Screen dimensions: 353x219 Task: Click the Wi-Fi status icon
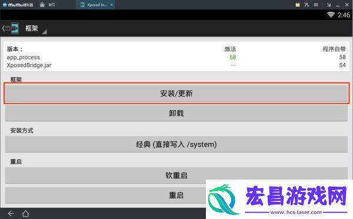[331, 15]
